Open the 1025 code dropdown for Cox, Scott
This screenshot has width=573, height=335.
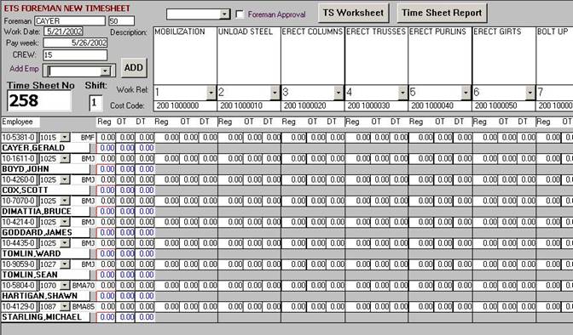(64, 179)
